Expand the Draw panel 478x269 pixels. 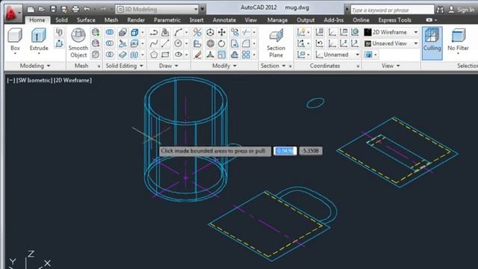169,66
